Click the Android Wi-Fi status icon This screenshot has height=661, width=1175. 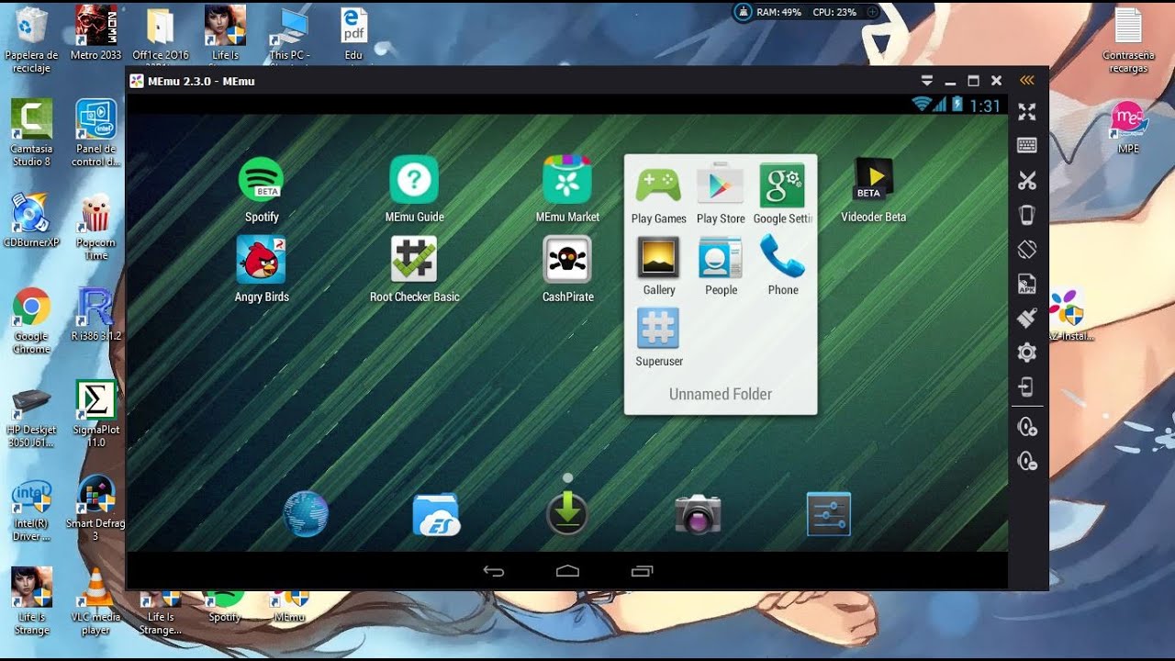922,105
